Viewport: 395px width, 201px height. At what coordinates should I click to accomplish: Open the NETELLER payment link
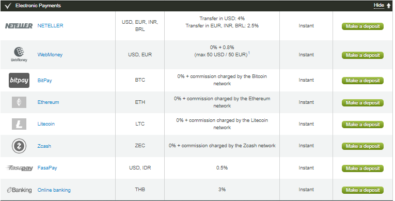point(51,25)
